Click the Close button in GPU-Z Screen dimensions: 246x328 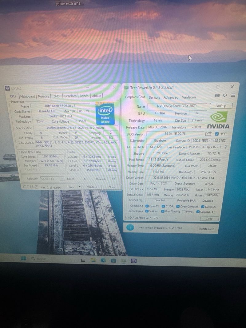pos(209,219)
